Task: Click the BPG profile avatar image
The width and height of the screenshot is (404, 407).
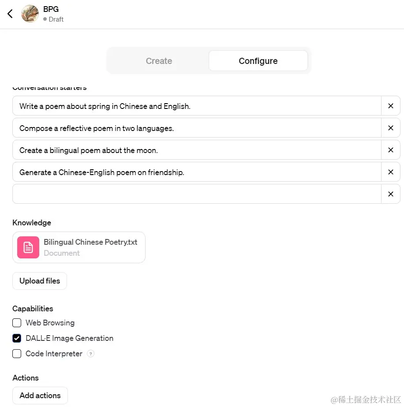Action: click(30, 14)
